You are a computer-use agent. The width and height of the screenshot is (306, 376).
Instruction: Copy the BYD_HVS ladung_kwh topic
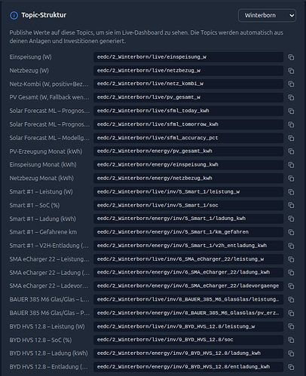(291, 353)
